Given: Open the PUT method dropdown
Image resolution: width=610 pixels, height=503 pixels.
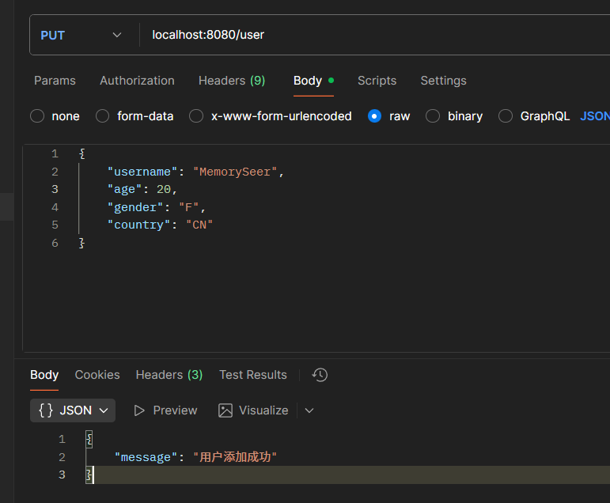Looking at the screenshot, I should (82, 35).
